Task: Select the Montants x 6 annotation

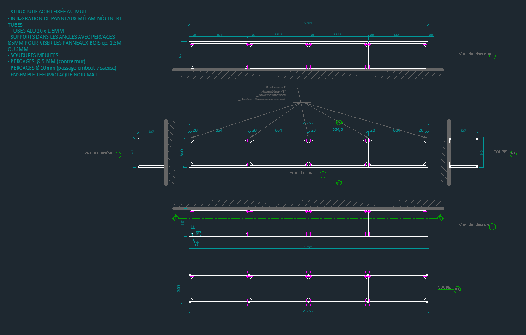Action: tap(276, 87)
